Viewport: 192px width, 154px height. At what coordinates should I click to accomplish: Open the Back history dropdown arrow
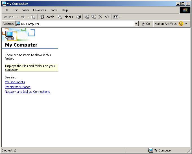[18, 17]
